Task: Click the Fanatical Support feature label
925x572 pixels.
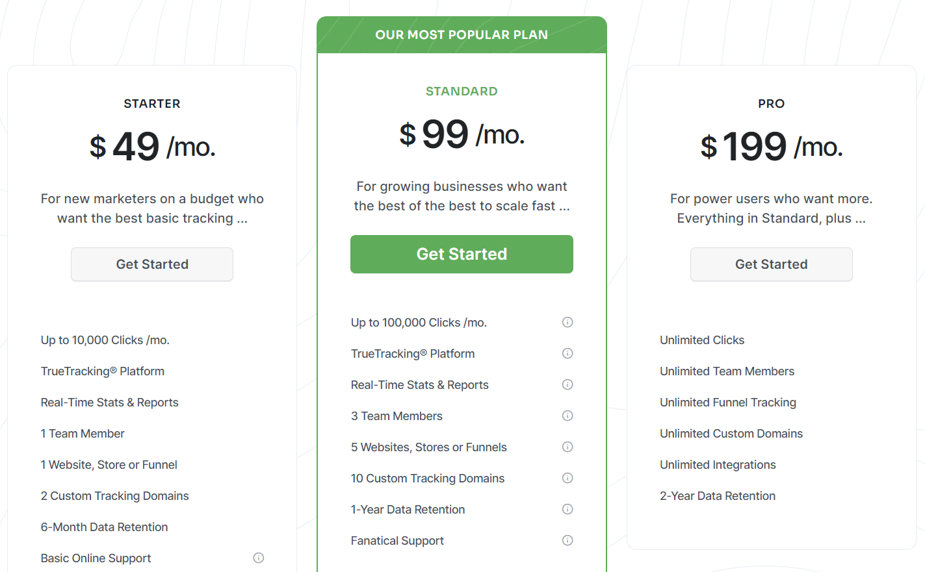Action: (397, 541)
